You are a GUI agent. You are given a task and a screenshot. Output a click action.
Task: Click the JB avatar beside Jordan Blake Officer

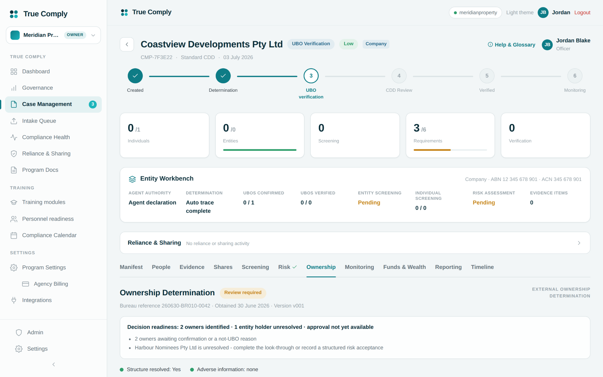tap(547, 45)
